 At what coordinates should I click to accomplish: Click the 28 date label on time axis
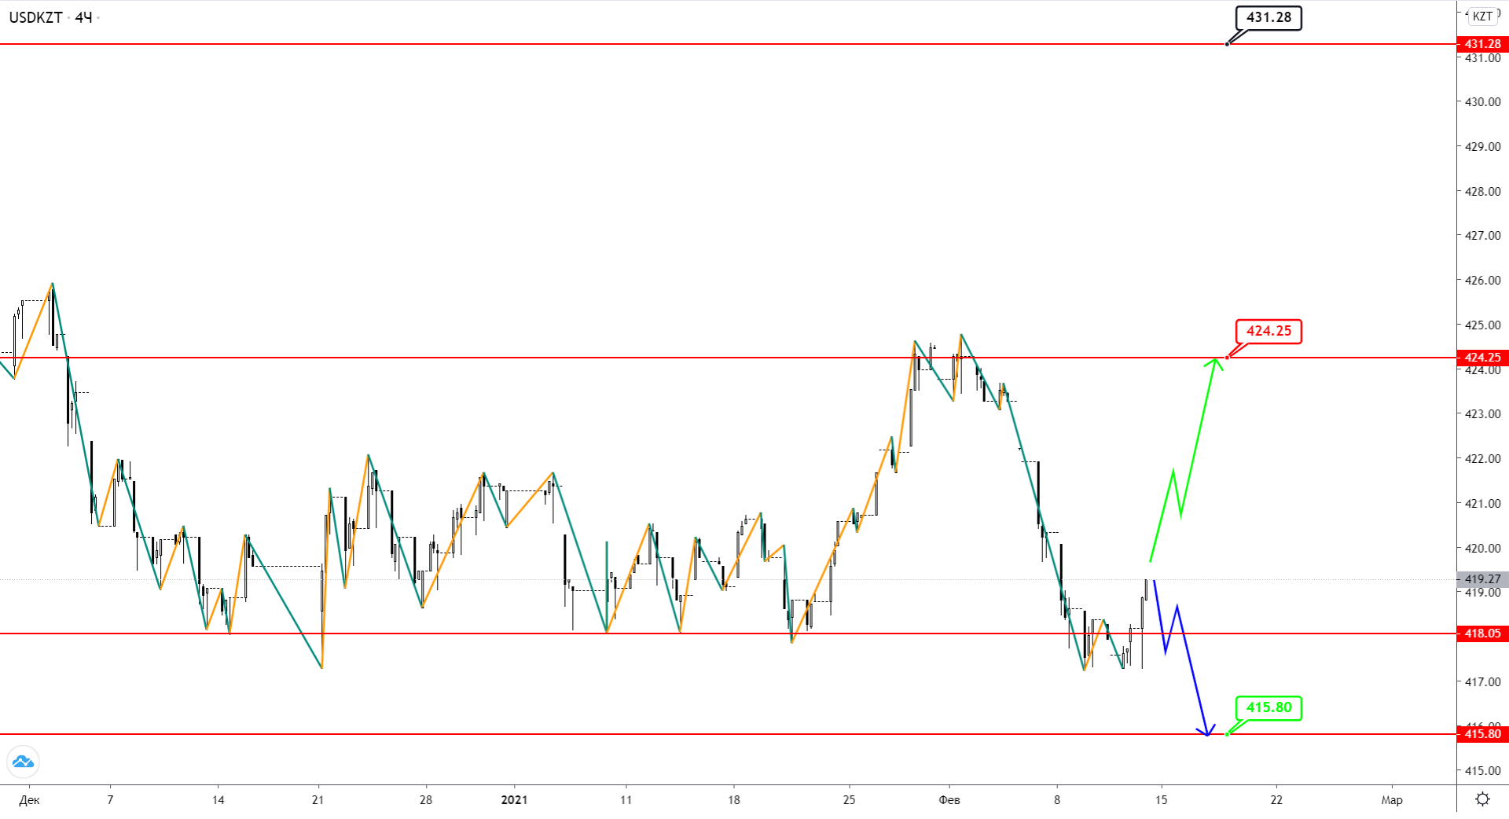[426, 800]
